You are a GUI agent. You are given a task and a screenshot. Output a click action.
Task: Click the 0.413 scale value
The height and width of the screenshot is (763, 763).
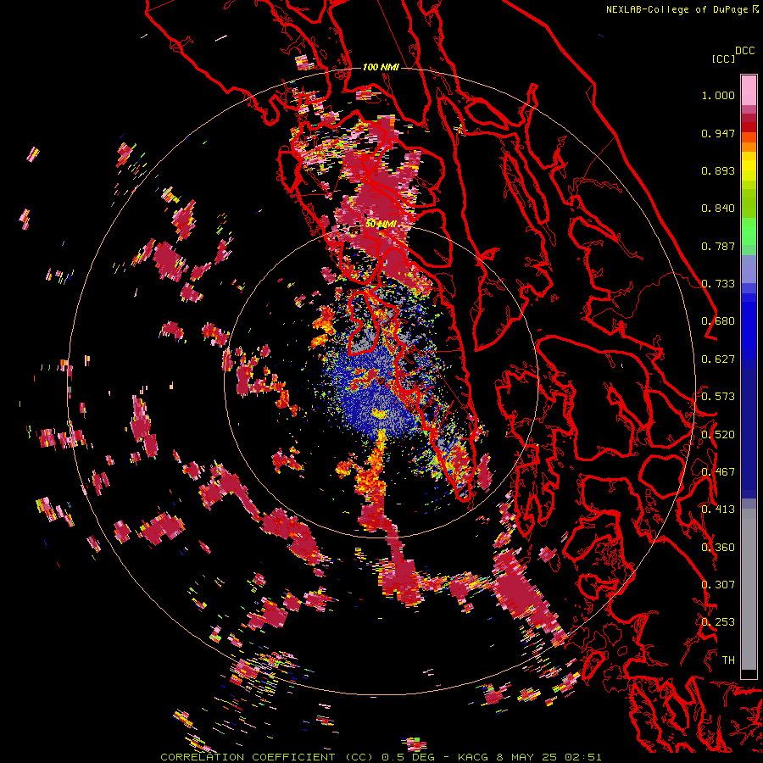point(718,510)
